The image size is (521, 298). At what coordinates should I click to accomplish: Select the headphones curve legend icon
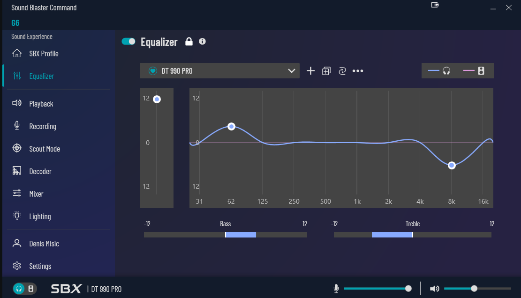pos(446,70)
